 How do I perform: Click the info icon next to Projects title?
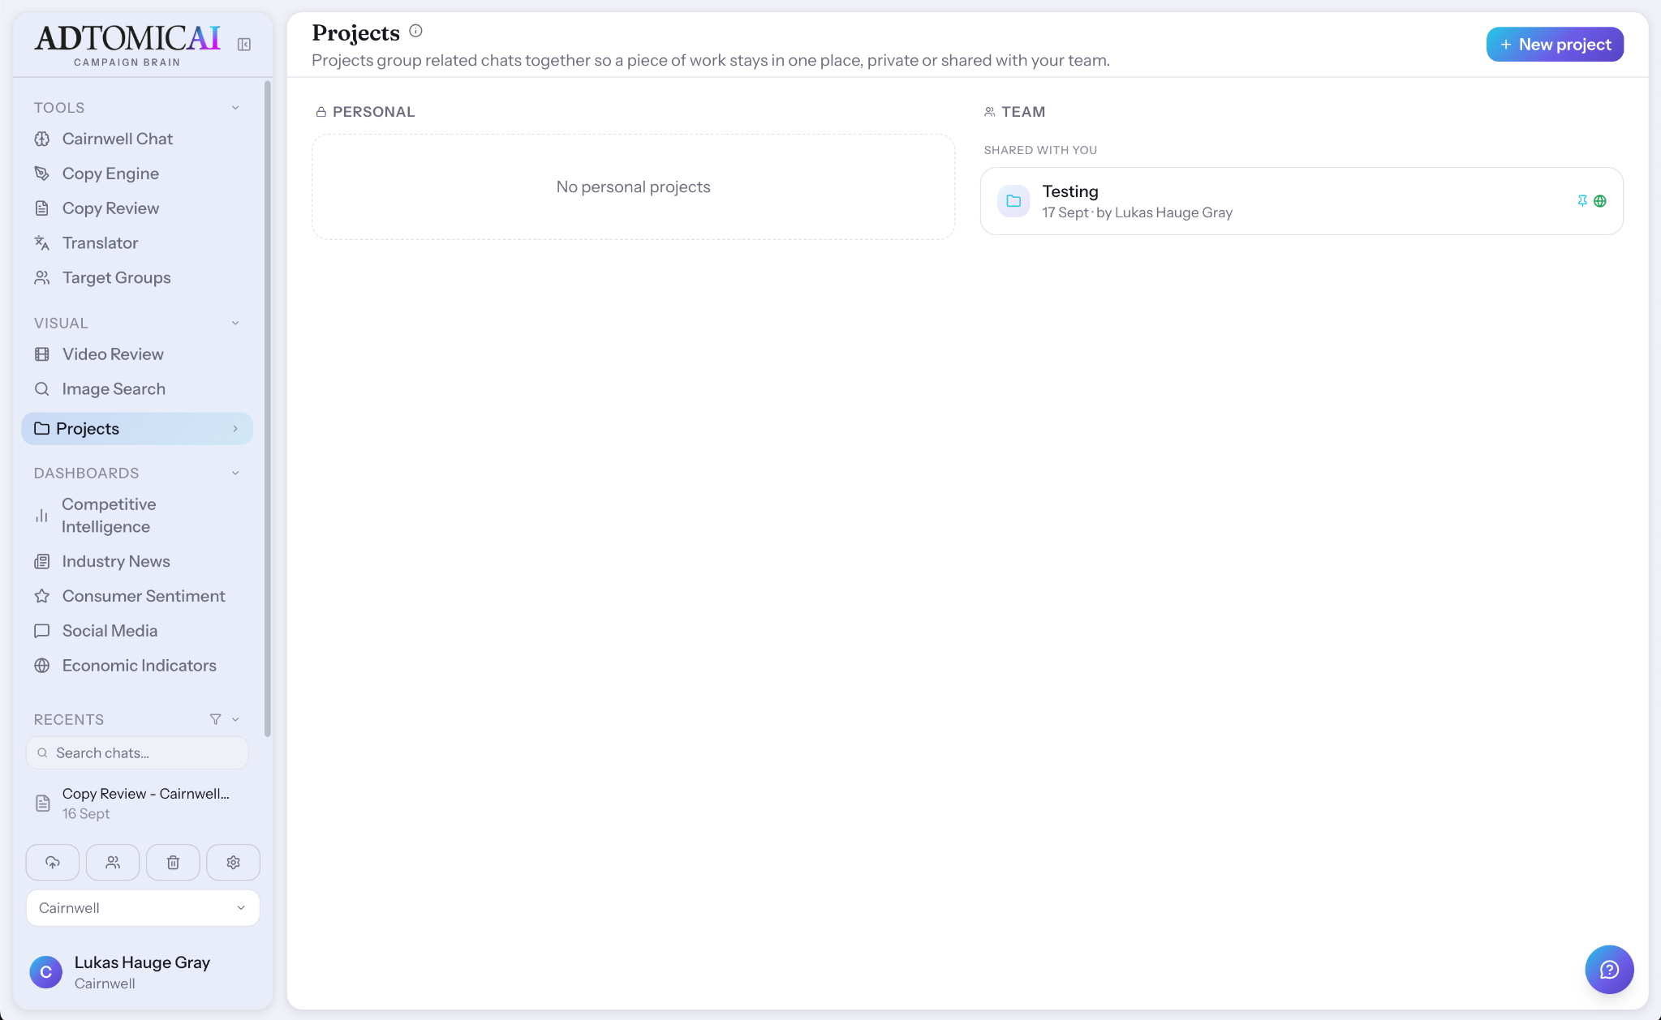coord(415,31)
